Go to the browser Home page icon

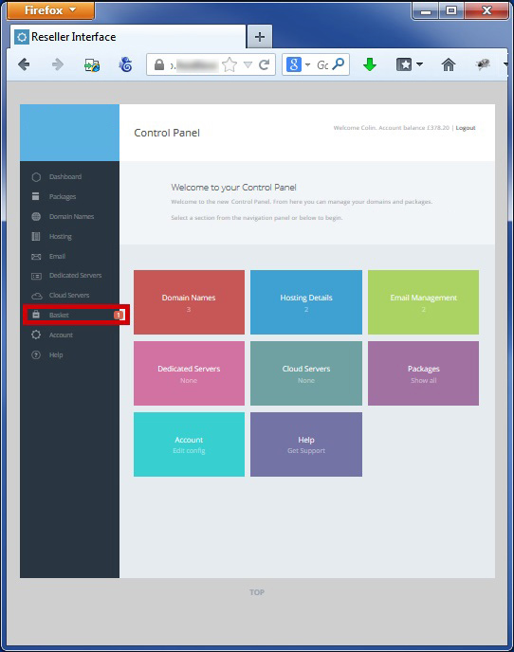[449, 64]
